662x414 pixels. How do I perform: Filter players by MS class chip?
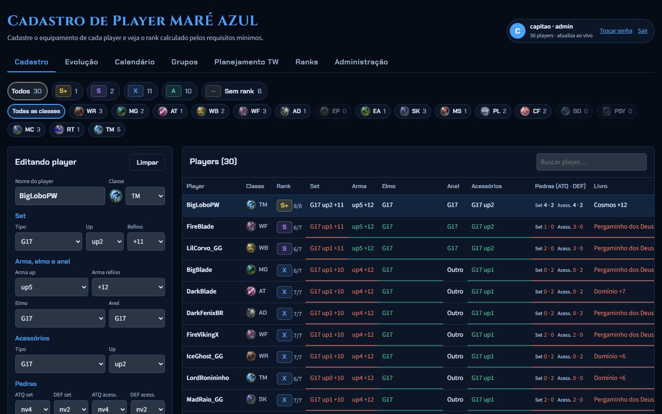[453, 111]
